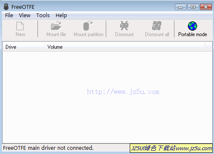Click the status bar driver not connected message
The height and width of the screenshot is (154, 214).
click(x=48, y=148)
